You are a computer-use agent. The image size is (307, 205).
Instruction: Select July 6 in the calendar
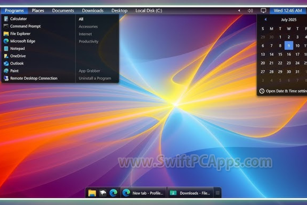pos(263,46)
